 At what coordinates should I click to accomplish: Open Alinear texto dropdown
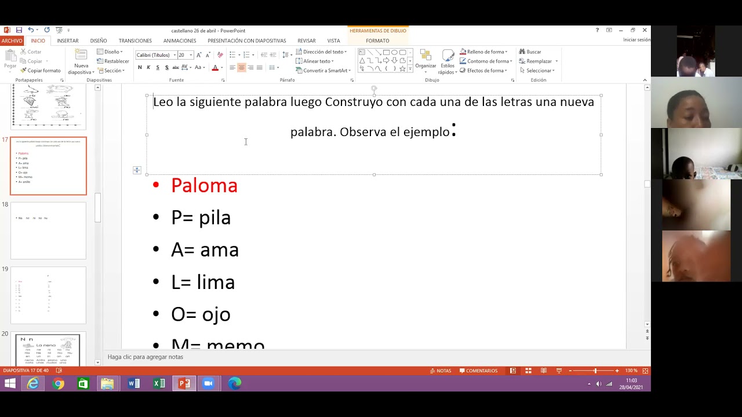pyautogui.click(x=315, y=61)
